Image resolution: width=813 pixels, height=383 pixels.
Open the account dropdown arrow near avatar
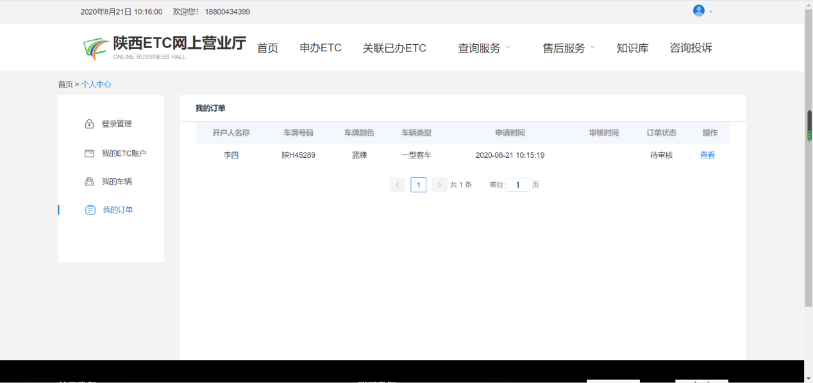click(x=711, y=12)
